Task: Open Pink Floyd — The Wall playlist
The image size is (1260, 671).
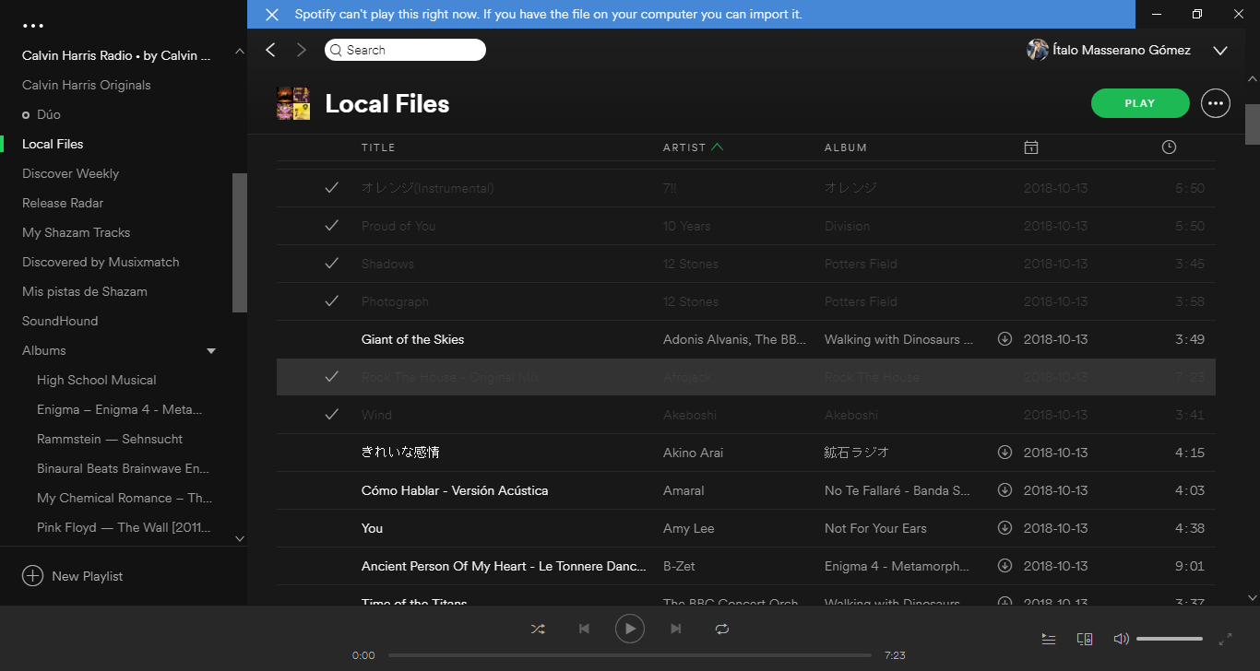Action: [124, 527]
